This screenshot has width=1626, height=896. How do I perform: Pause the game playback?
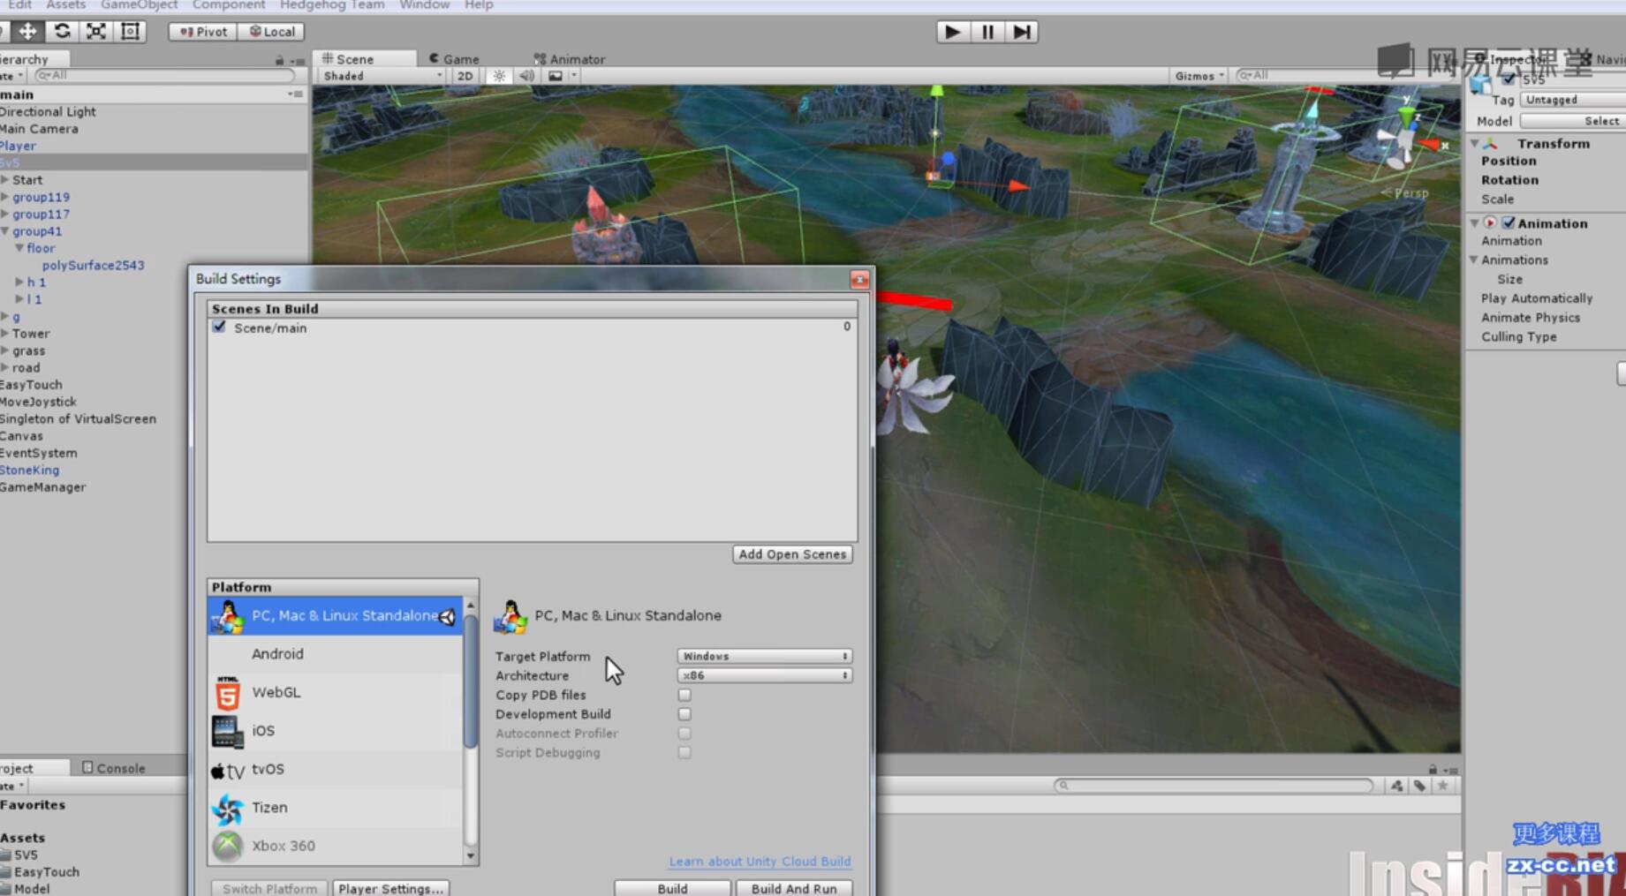pyautogui.click(x=987, y=32)
